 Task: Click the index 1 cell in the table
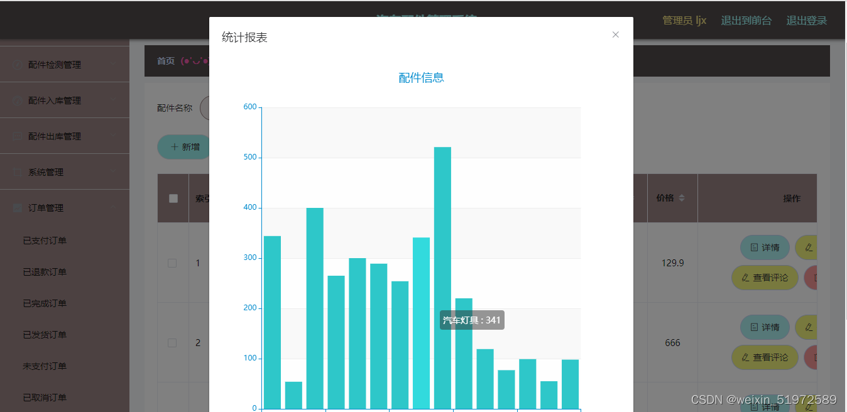[198, 263]
